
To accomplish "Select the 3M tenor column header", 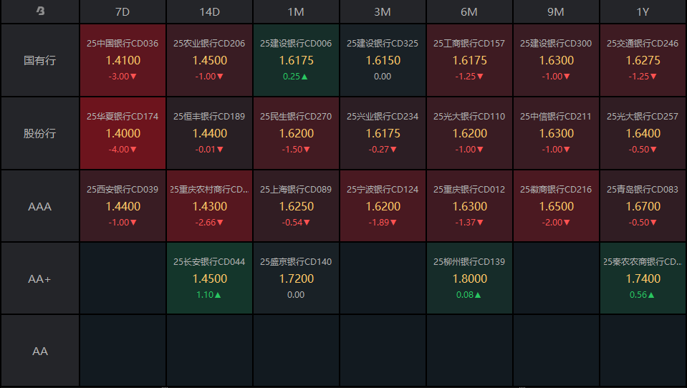I will (383, 11).
